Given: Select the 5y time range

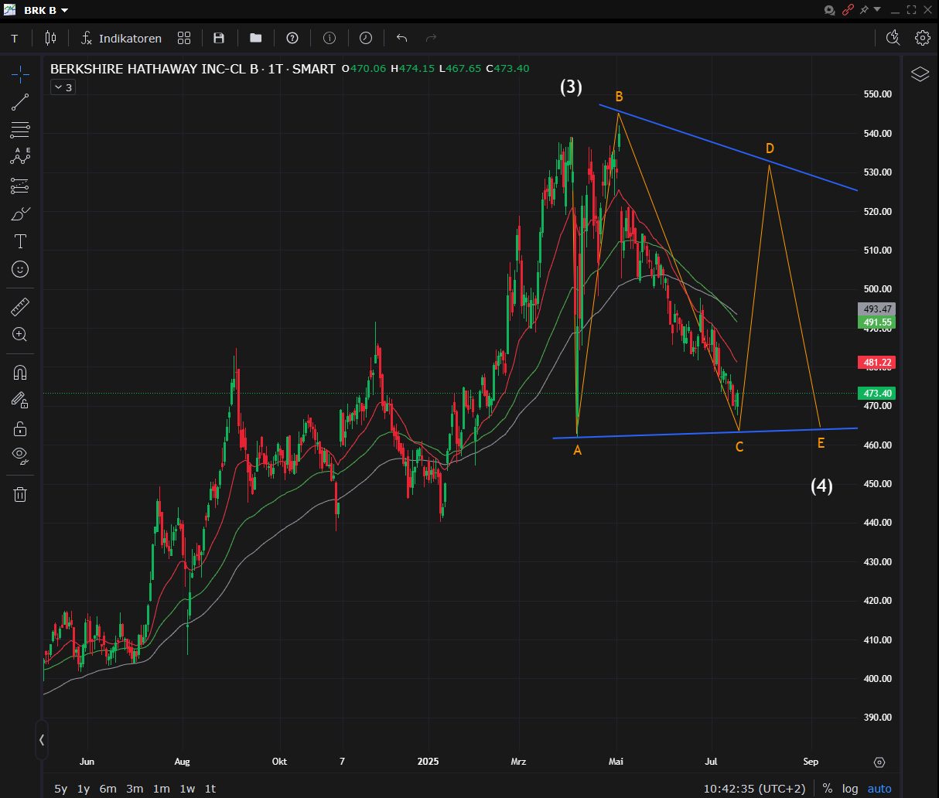Looking at the screenshot, I should (60, 789).
